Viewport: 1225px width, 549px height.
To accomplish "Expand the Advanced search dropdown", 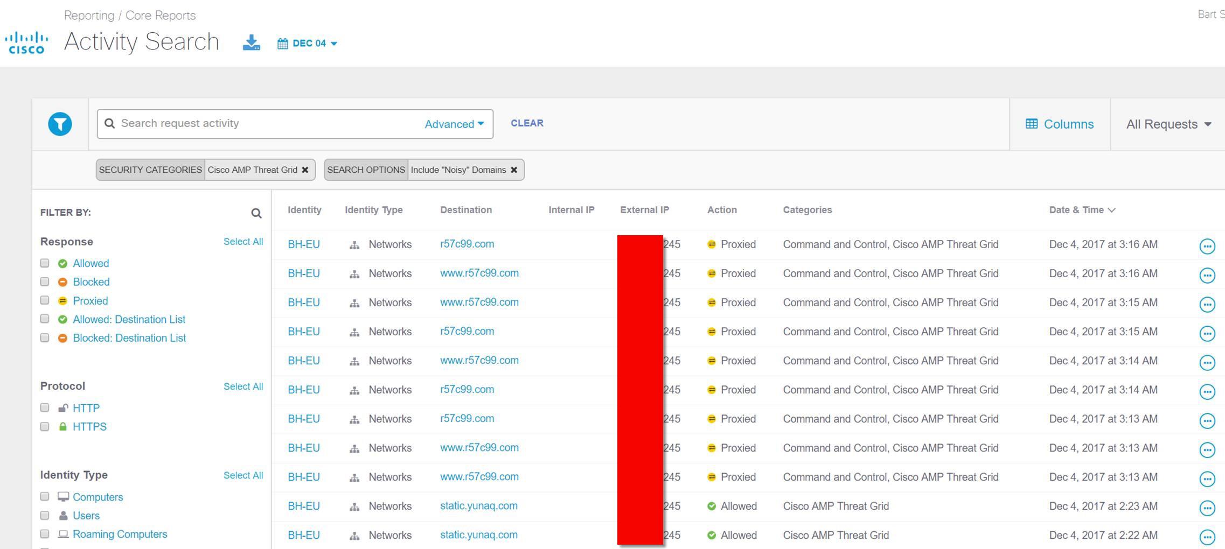I will [x=454, y=124].
